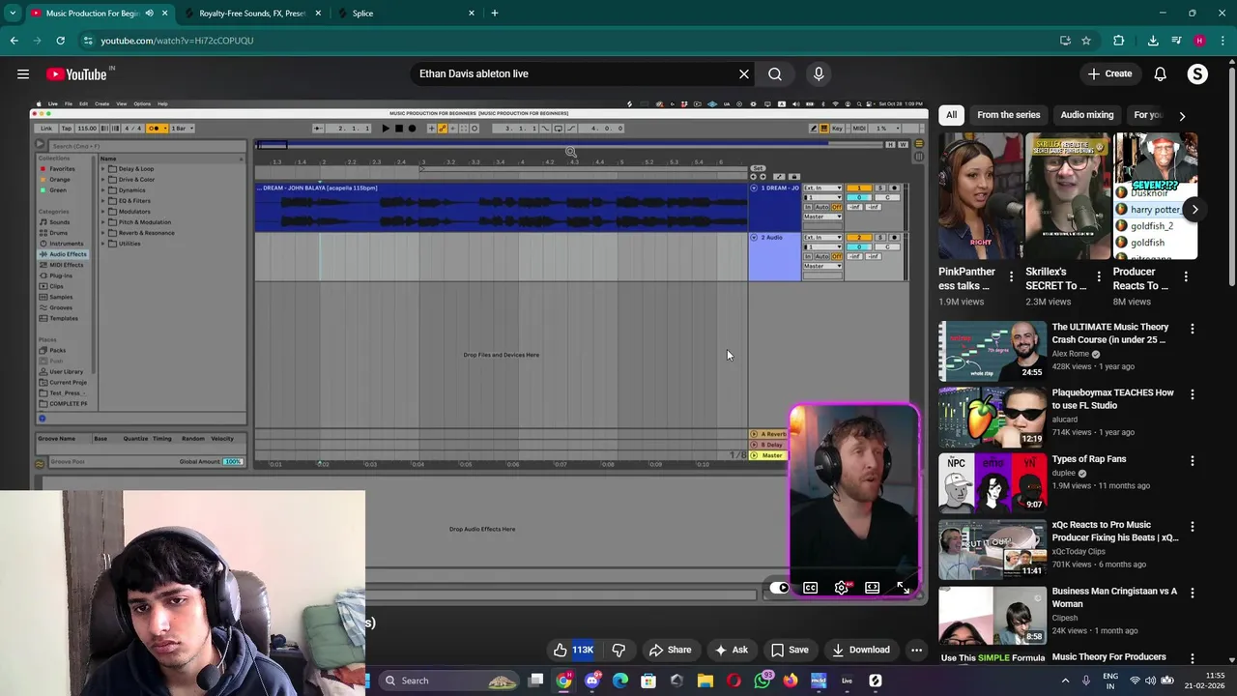Open more actions menu below video
The width and height of the screenshot is (1237, 696).
(916, 650)
